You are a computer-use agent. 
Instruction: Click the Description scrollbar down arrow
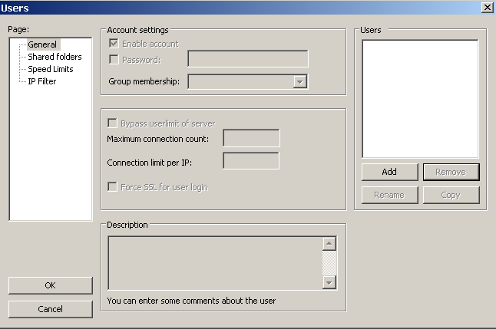coord(329,283)
